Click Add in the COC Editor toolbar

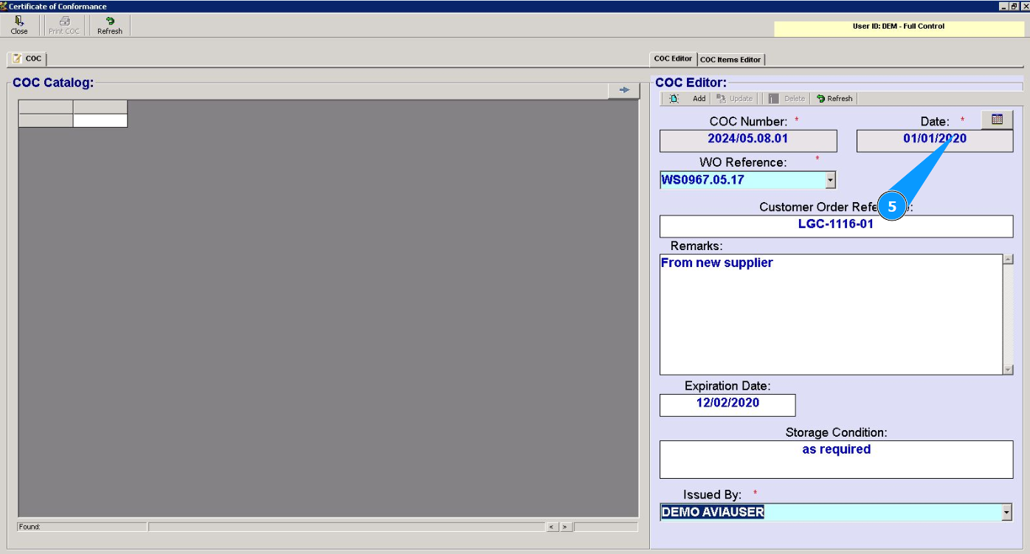(699, 99)
